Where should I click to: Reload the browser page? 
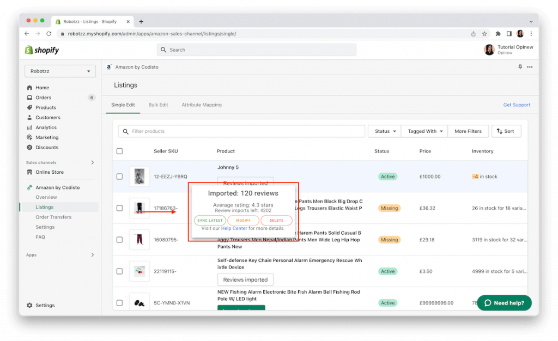tap(48, 33)
